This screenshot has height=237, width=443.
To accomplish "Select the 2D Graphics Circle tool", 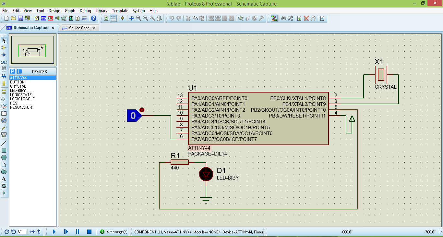I will (4, 157).
